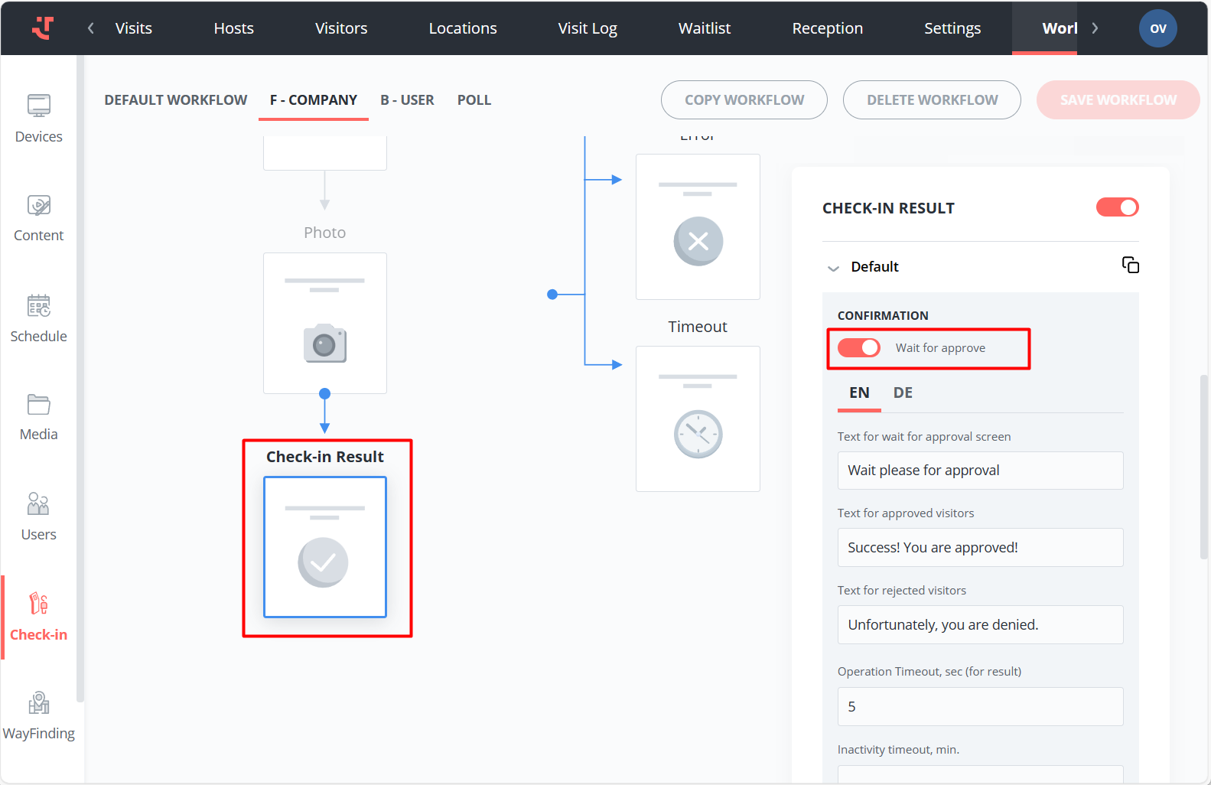The width and height of the screenshot is (1211, 785).
Task: Open the Devices sidebar section
Action: tap(38, 119)
